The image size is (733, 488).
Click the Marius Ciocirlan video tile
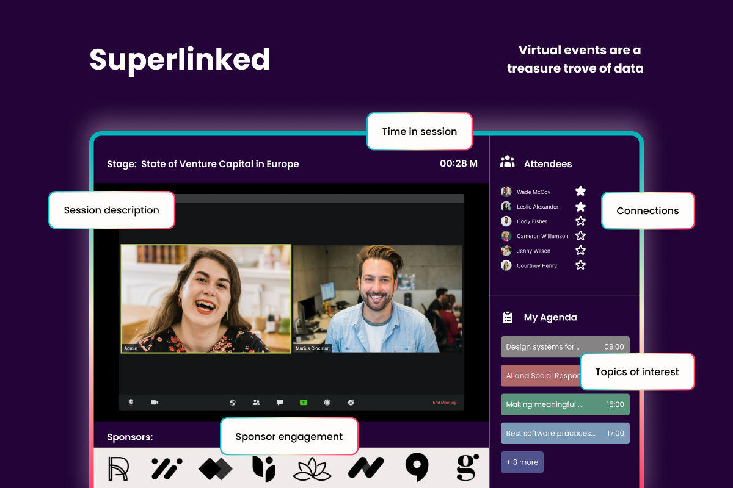[x=377, y=299]
